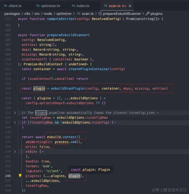Switch to the index.ts tab
This screenshot has width=189, height=194.
pos(83,6)
